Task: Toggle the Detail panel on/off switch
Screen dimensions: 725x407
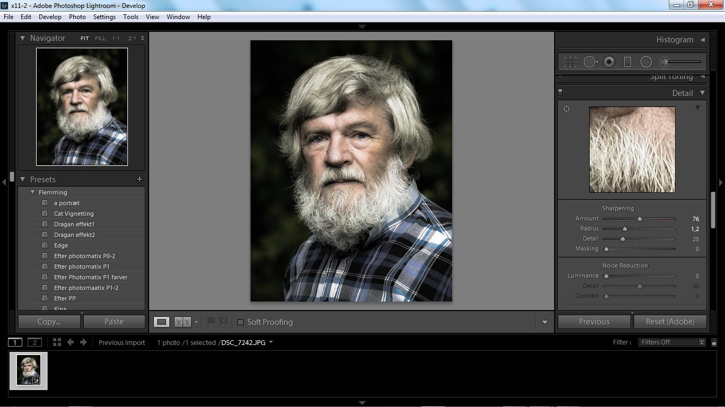Action: (560, 92)
